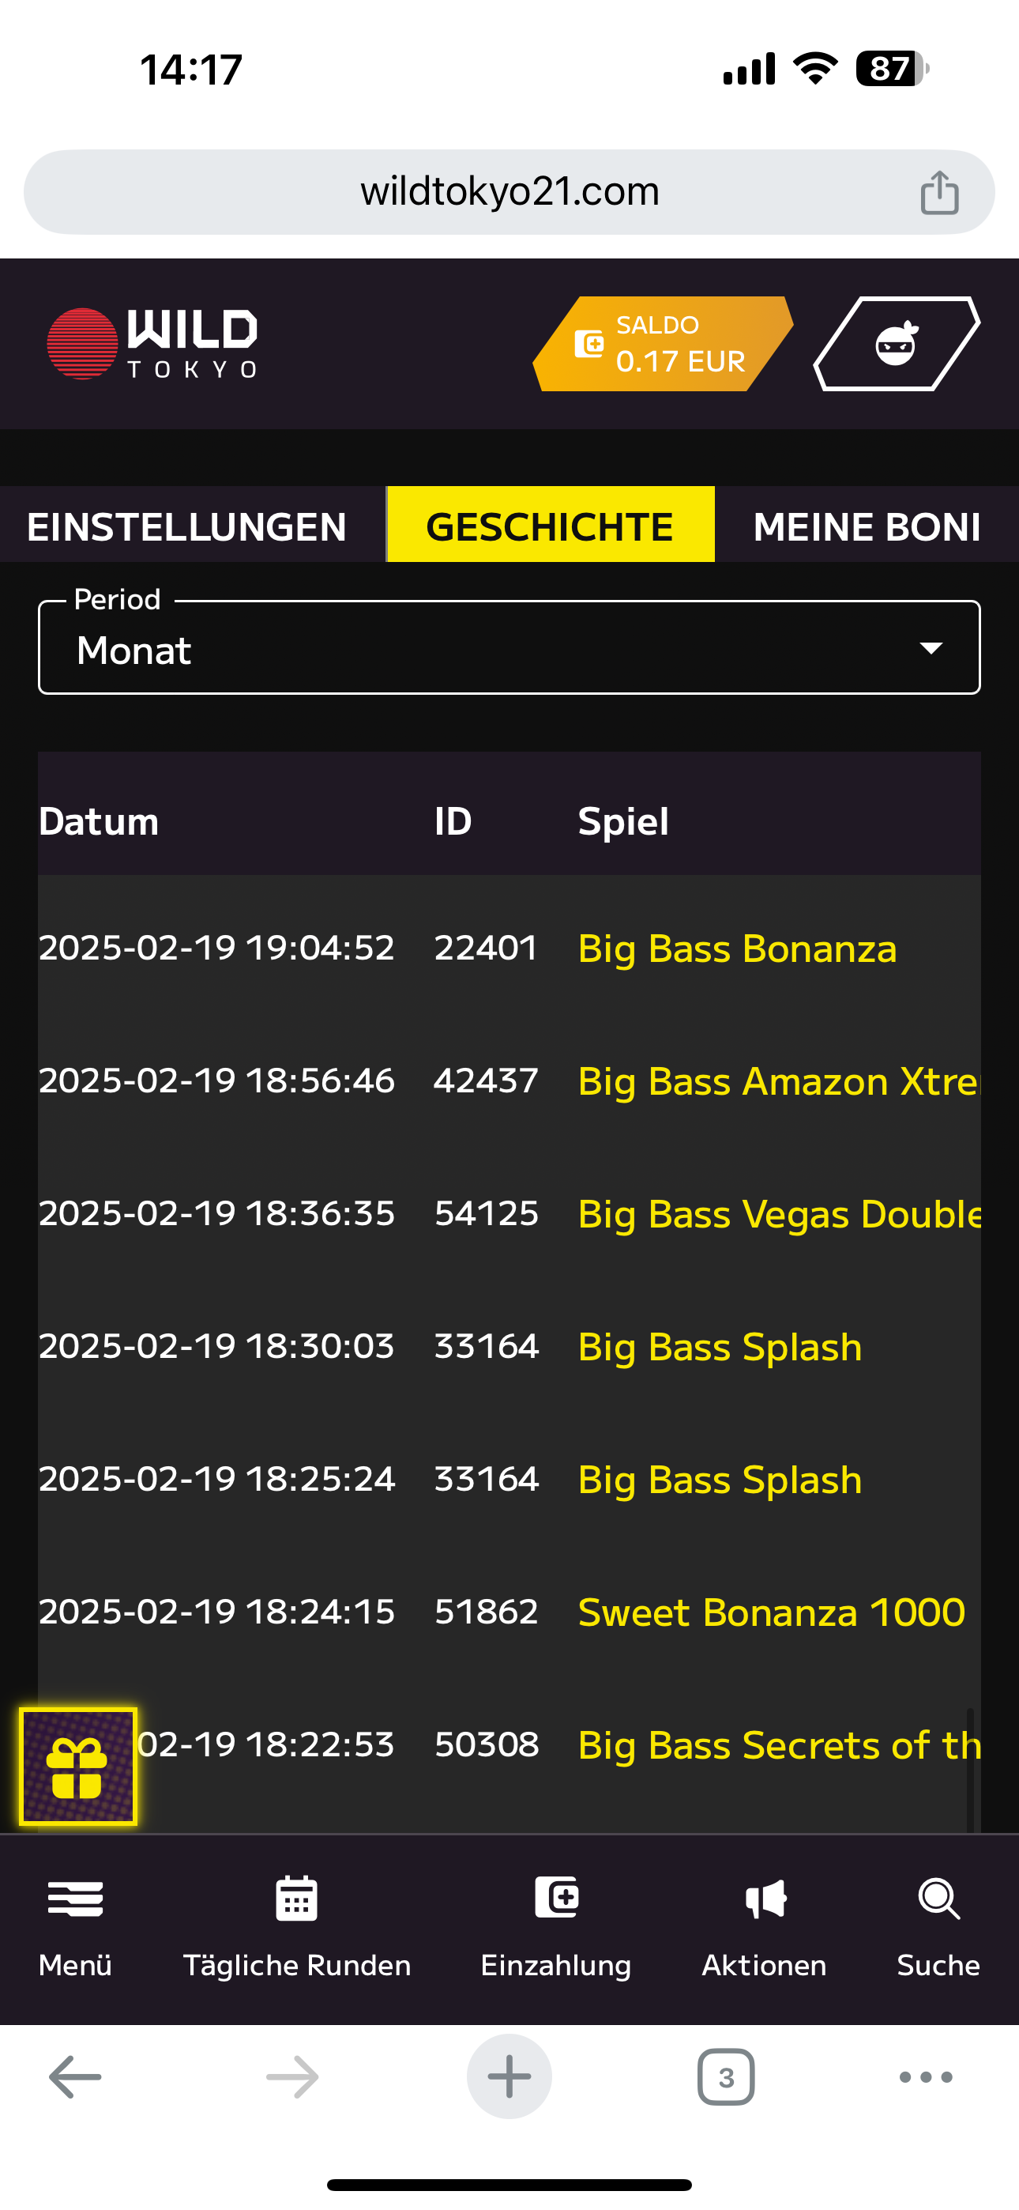Expand the Period dropdown showing Monat

click(x=509, y=649)
